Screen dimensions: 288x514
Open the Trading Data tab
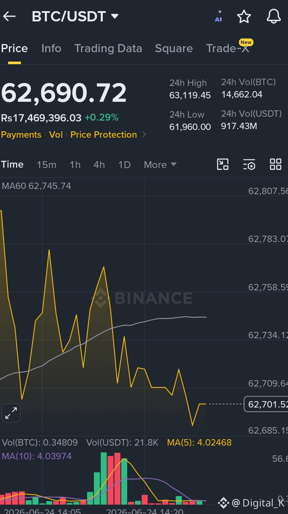[108, 48]
